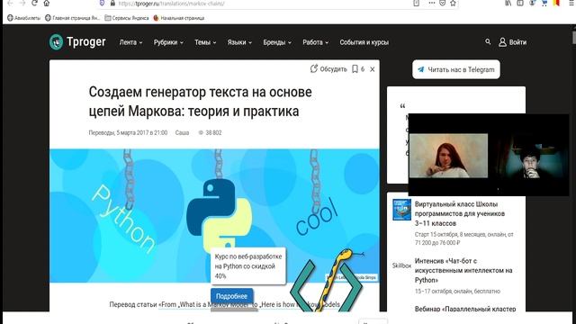This screenshot has height=324, width=576.
Task: Bookmark this page with the star icon
Action: (453, 3)
